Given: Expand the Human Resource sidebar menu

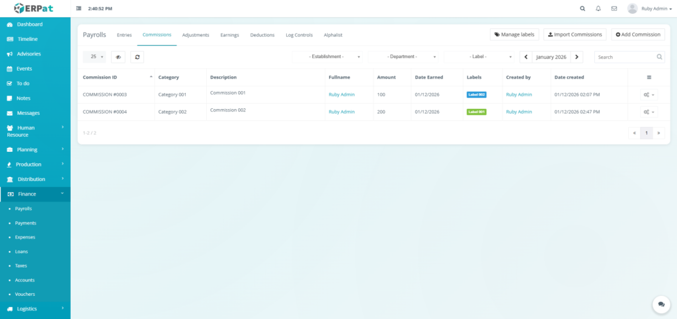Looking at the screenshot, I should [35, 131].
